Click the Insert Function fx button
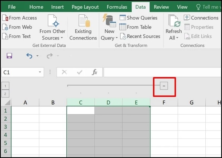This screenshot has height=158, width=222. [x=95, y=72]
